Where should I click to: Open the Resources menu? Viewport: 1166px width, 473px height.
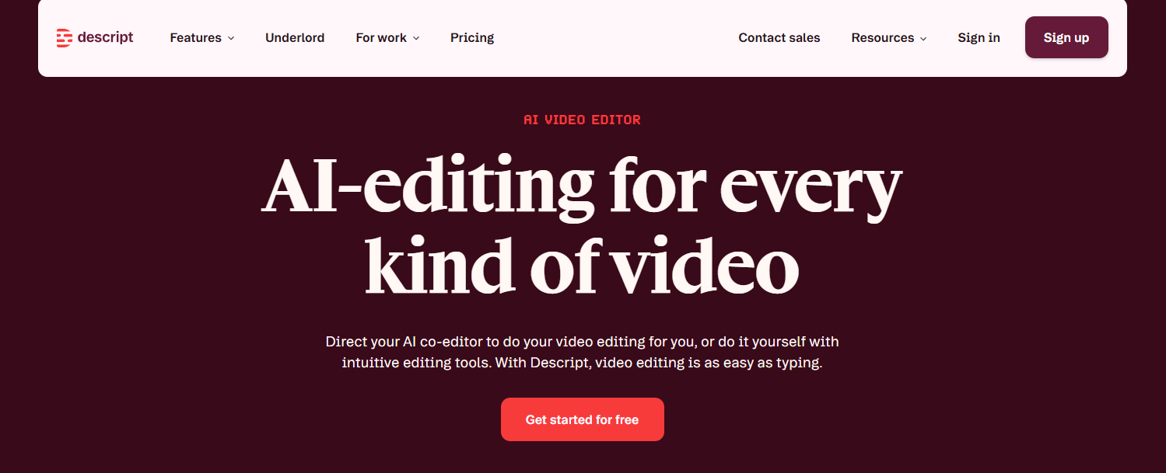[882, 37]
